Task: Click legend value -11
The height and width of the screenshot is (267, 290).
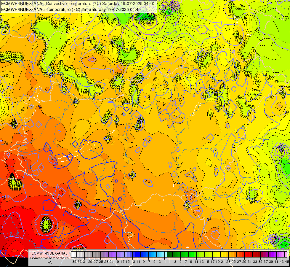Action: (138, 262)
